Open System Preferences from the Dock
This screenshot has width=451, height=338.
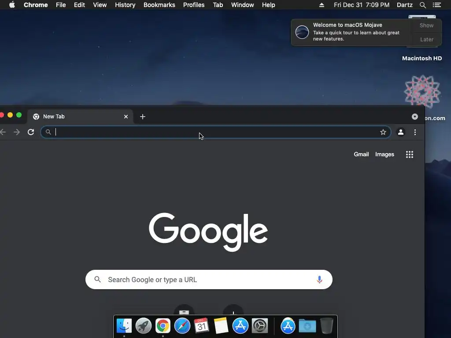pos(260,326)
